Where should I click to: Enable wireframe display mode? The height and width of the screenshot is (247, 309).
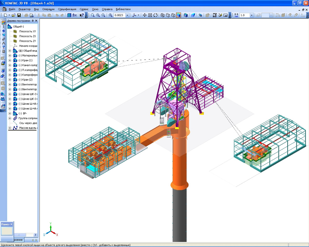click(x=162, y=15)
